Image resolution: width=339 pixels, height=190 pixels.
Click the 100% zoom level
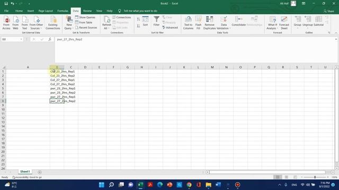pyautogui.click(x=334, y=177)
